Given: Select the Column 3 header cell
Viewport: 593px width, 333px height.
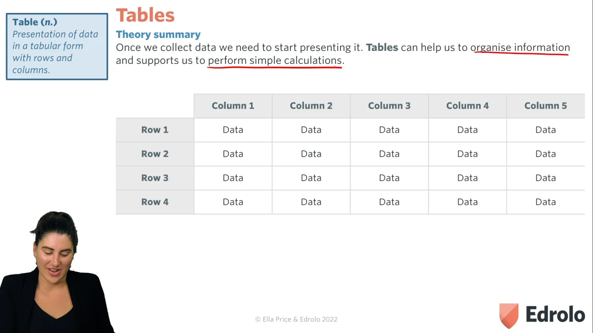Looking at the screenshot, I should point(389,106).
